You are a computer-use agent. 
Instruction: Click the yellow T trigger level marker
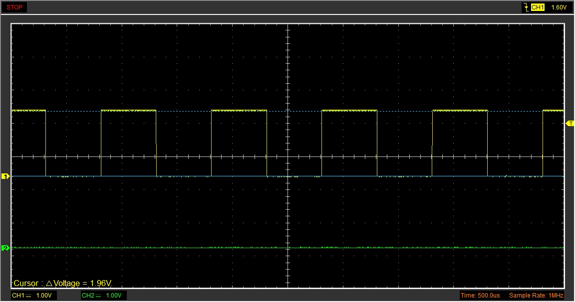click(x=570, y=124)
